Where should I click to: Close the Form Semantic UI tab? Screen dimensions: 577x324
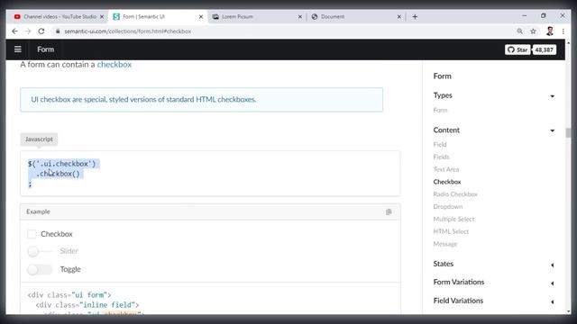click(x=201, y=16)
